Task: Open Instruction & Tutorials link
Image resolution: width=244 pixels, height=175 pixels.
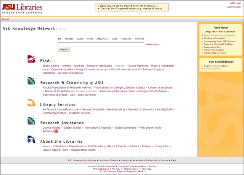Action: pyautogui.click(x=98, y=128)
